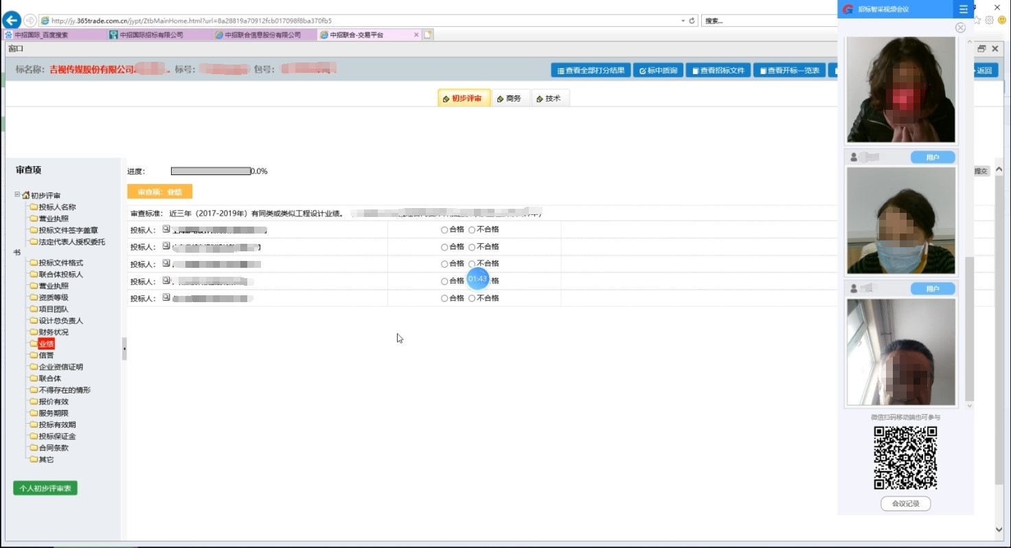1011x548 pixels.
Task: Switch to the 技术 tab
Action: tap(549, 99)
